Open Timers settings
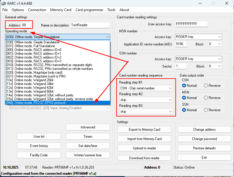 coord(88,137)
